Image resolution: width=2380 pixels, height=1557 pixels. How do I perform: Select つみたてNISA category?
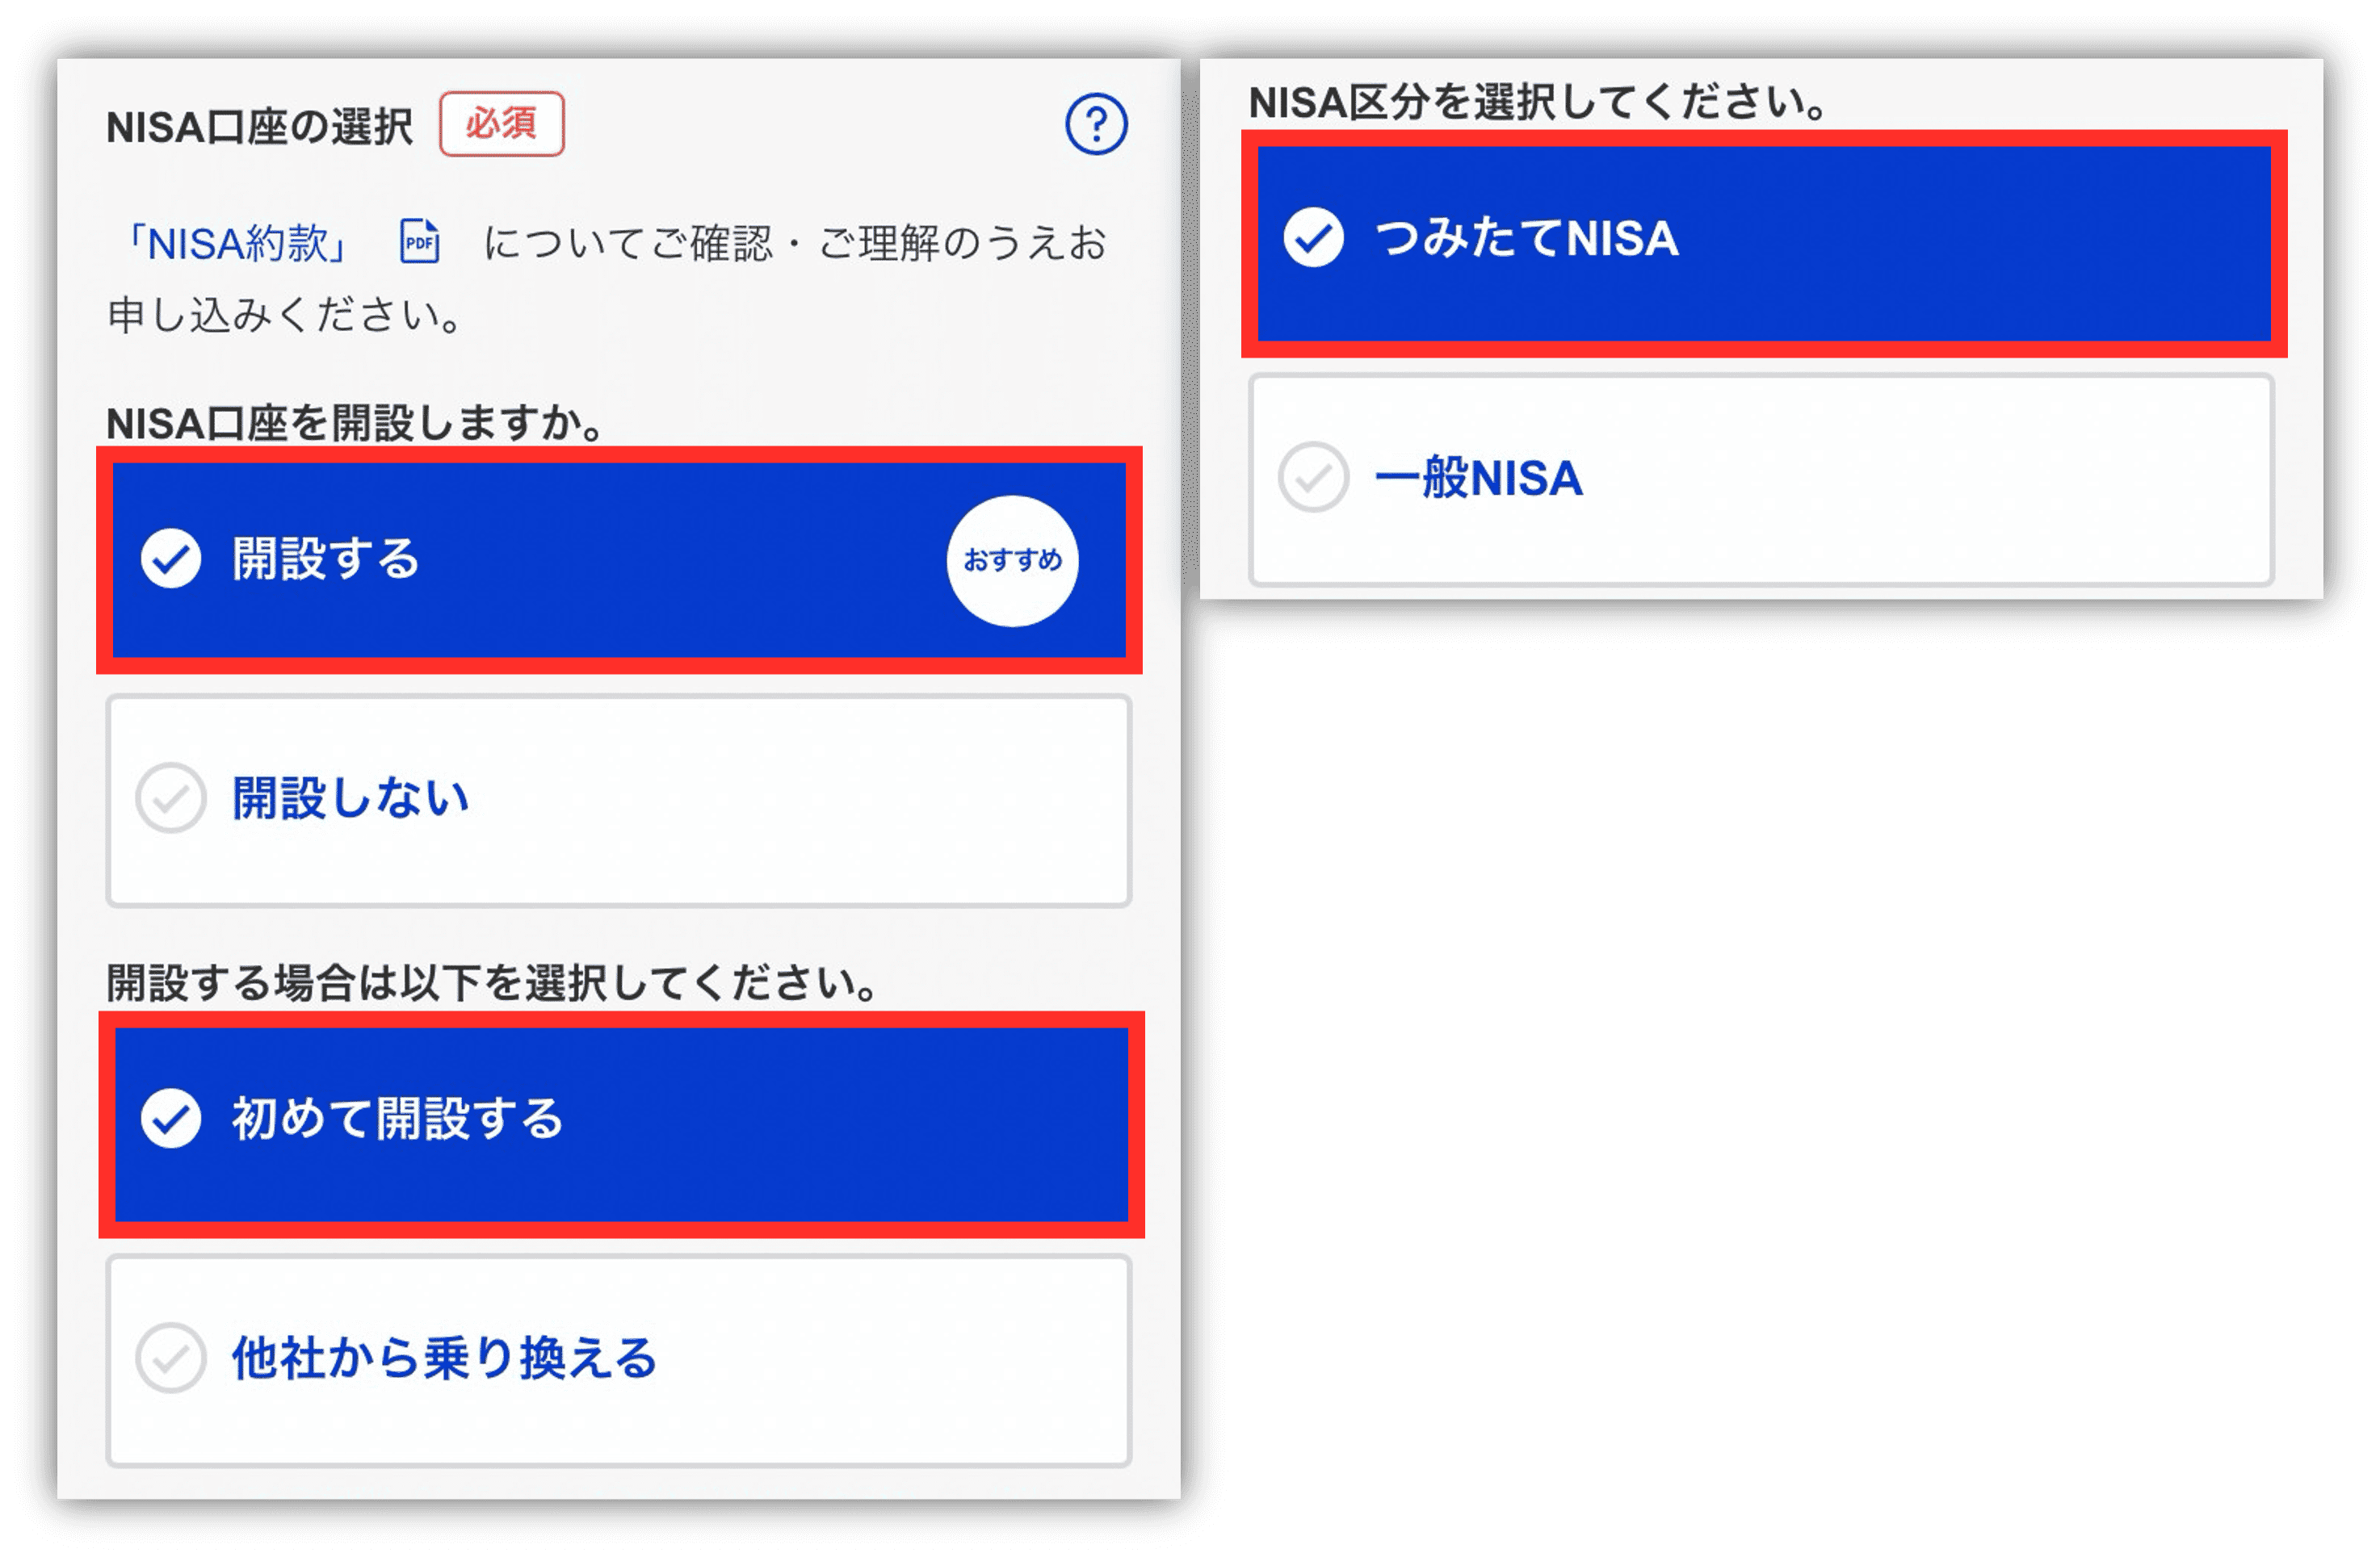tap(1764, 244)
